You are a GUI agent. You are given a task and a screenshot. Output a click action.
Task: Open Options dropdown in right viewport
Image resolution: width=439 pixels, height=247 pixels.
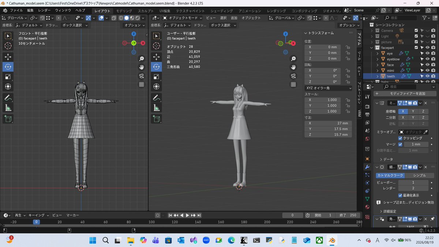[x=349, y=25]
